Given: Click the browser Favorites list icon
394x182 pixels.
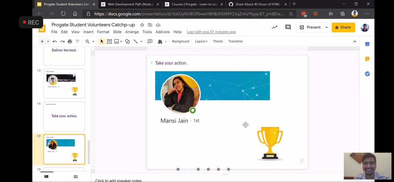Looking at the screenshot, I should pos(331,14).
